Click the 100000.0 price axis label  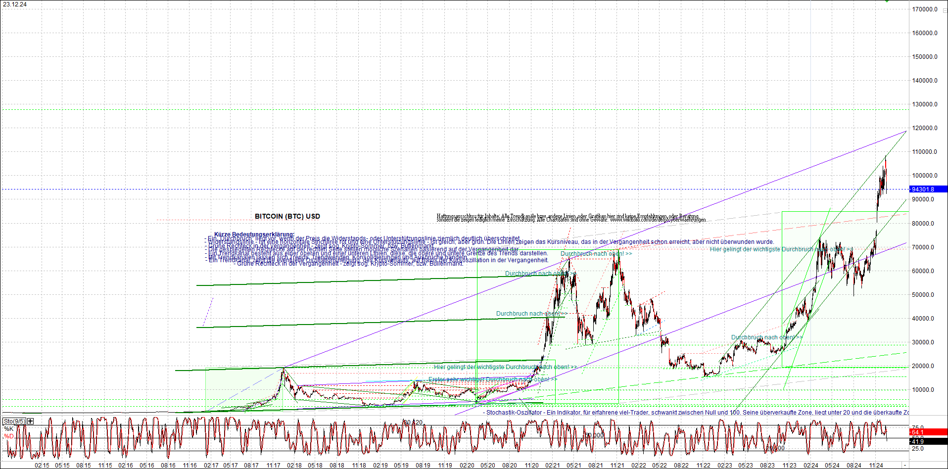pyautogui.click(x=925, y=176)
